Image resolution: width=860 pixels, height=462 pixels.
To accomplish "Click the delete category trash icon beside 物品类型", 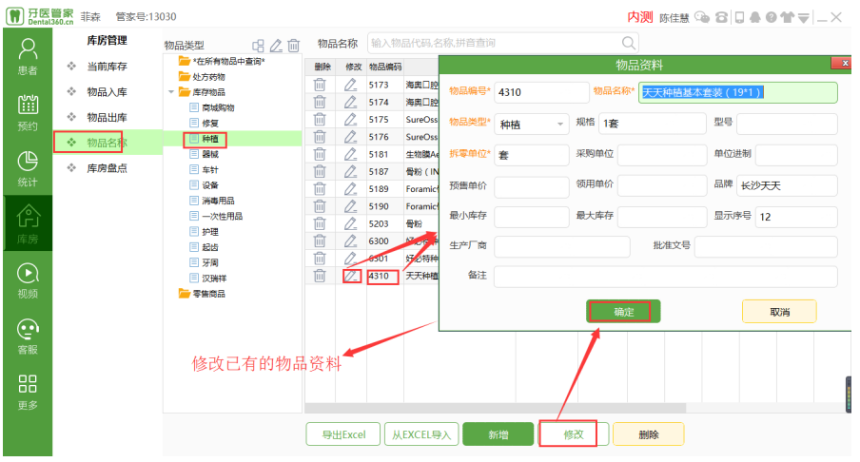I will click(x=294, y=46).
